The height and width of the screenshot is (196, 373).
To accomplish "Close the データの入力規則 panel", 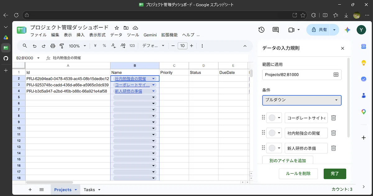I will point(343,48).
